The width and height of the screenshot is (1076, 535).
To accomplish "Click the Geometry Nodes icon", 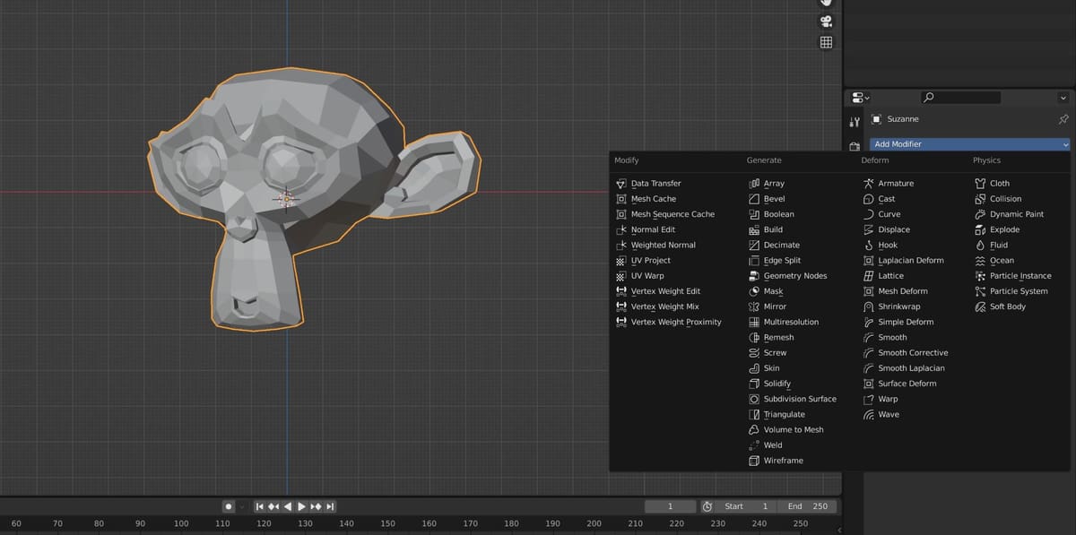I will coord(754,276).
